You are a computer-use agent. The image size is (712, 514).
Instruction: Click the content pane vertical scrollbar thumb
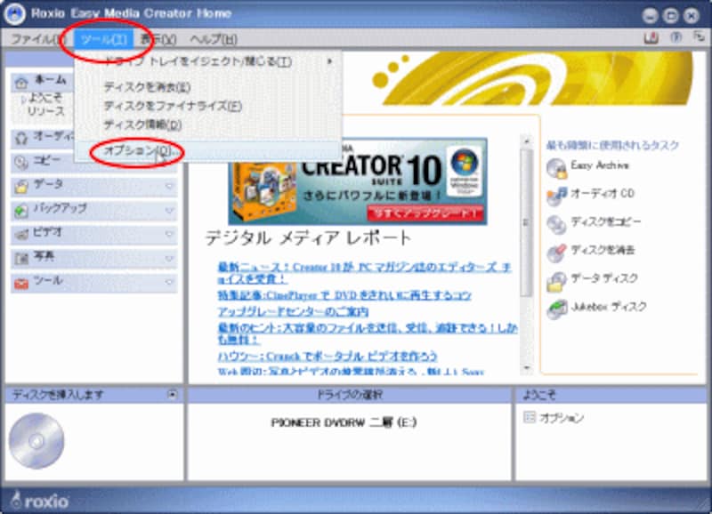tap(527, 222)
